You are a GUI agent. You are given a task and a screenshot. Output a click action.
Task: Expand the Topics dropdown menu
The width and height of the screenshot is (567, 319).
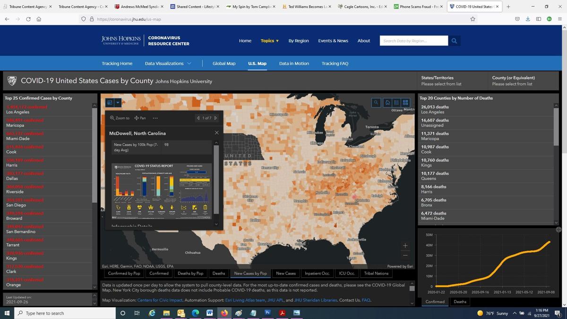[269, 41]
